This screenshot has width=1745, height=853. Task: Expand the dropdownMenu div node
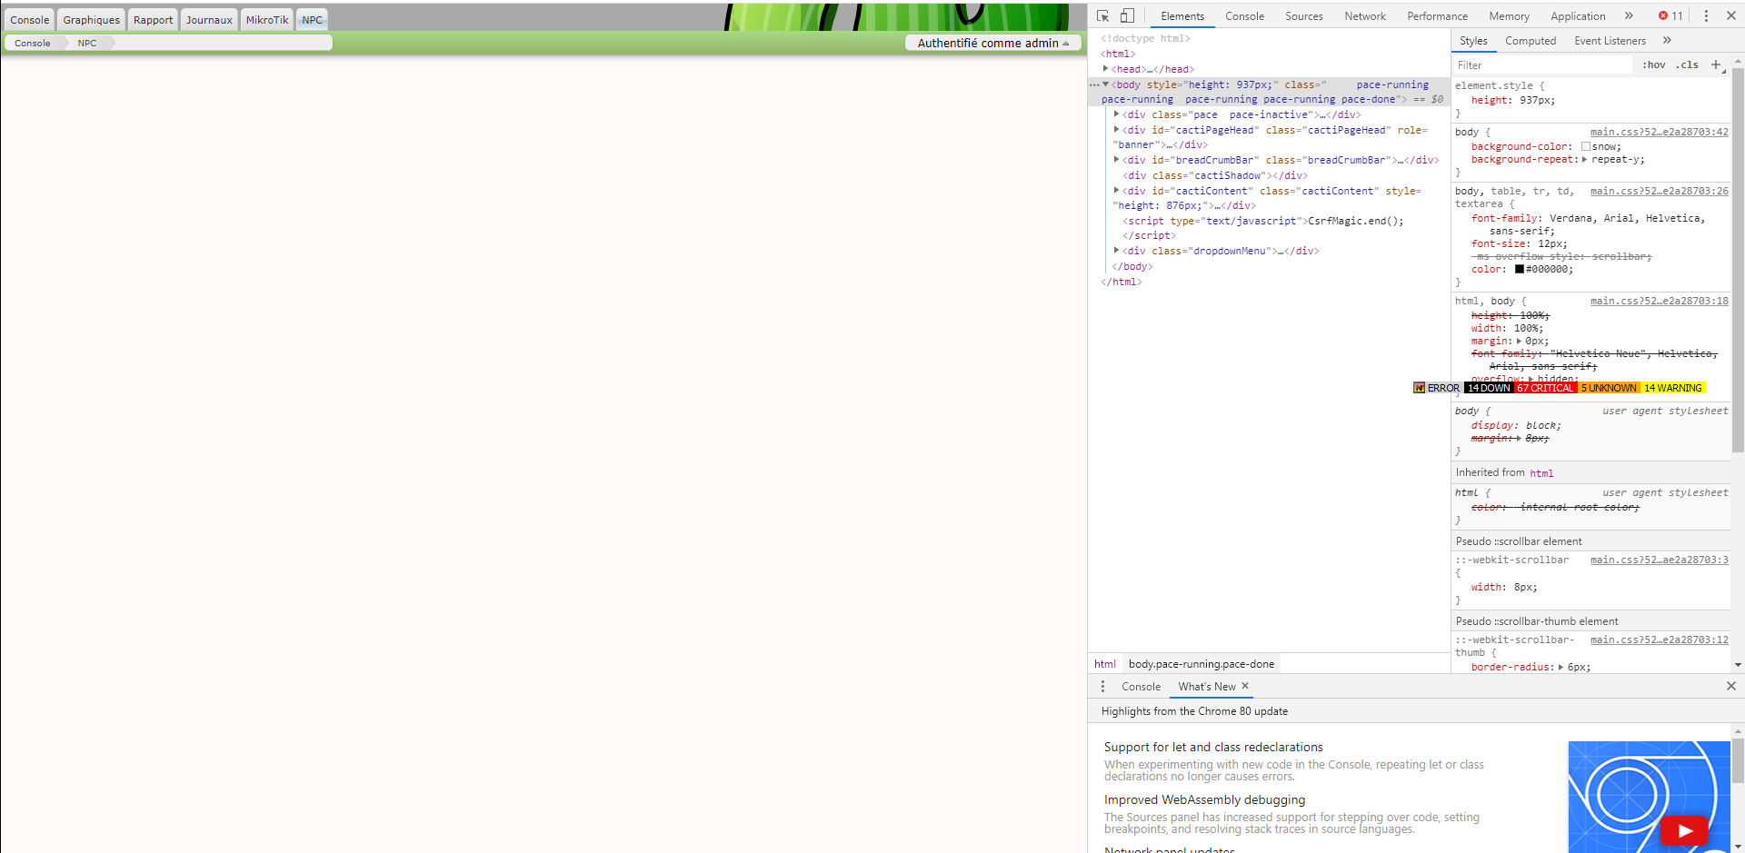[x=1117, y=251]
